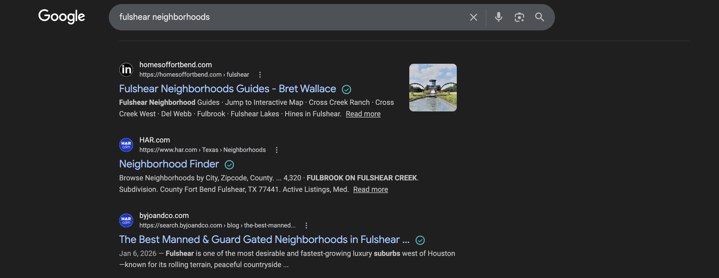719x278 pixels.
Task: Click the homesoffortbend.com site name
Action: 176,65
